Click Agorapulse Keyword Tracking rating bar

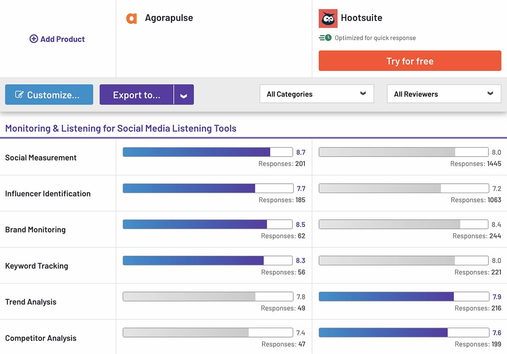(208, 260)
